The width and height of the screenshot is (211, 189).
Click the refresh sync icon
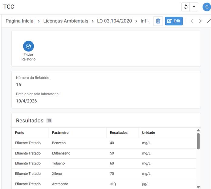click(x=186, y=7)
